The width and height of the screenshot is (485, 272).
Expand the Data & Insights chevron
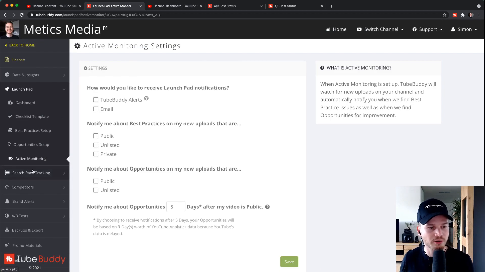pos(64,75)
